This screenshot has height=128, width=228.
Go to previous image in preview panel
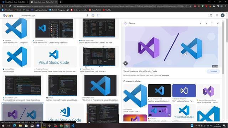click(x=201, y=23)
